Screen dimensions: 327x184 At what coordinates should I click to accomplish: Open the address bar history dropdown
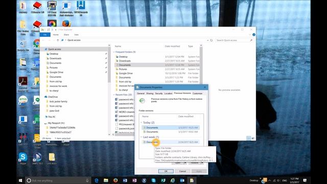pyautogui.click(x=208, y=40)
